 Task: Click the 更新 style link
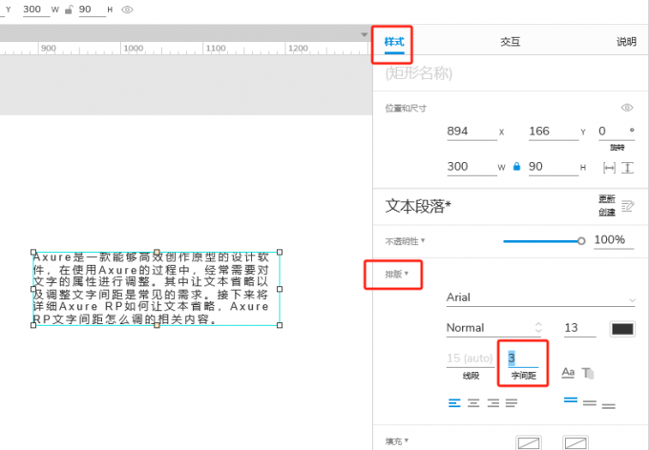point(607,199)
